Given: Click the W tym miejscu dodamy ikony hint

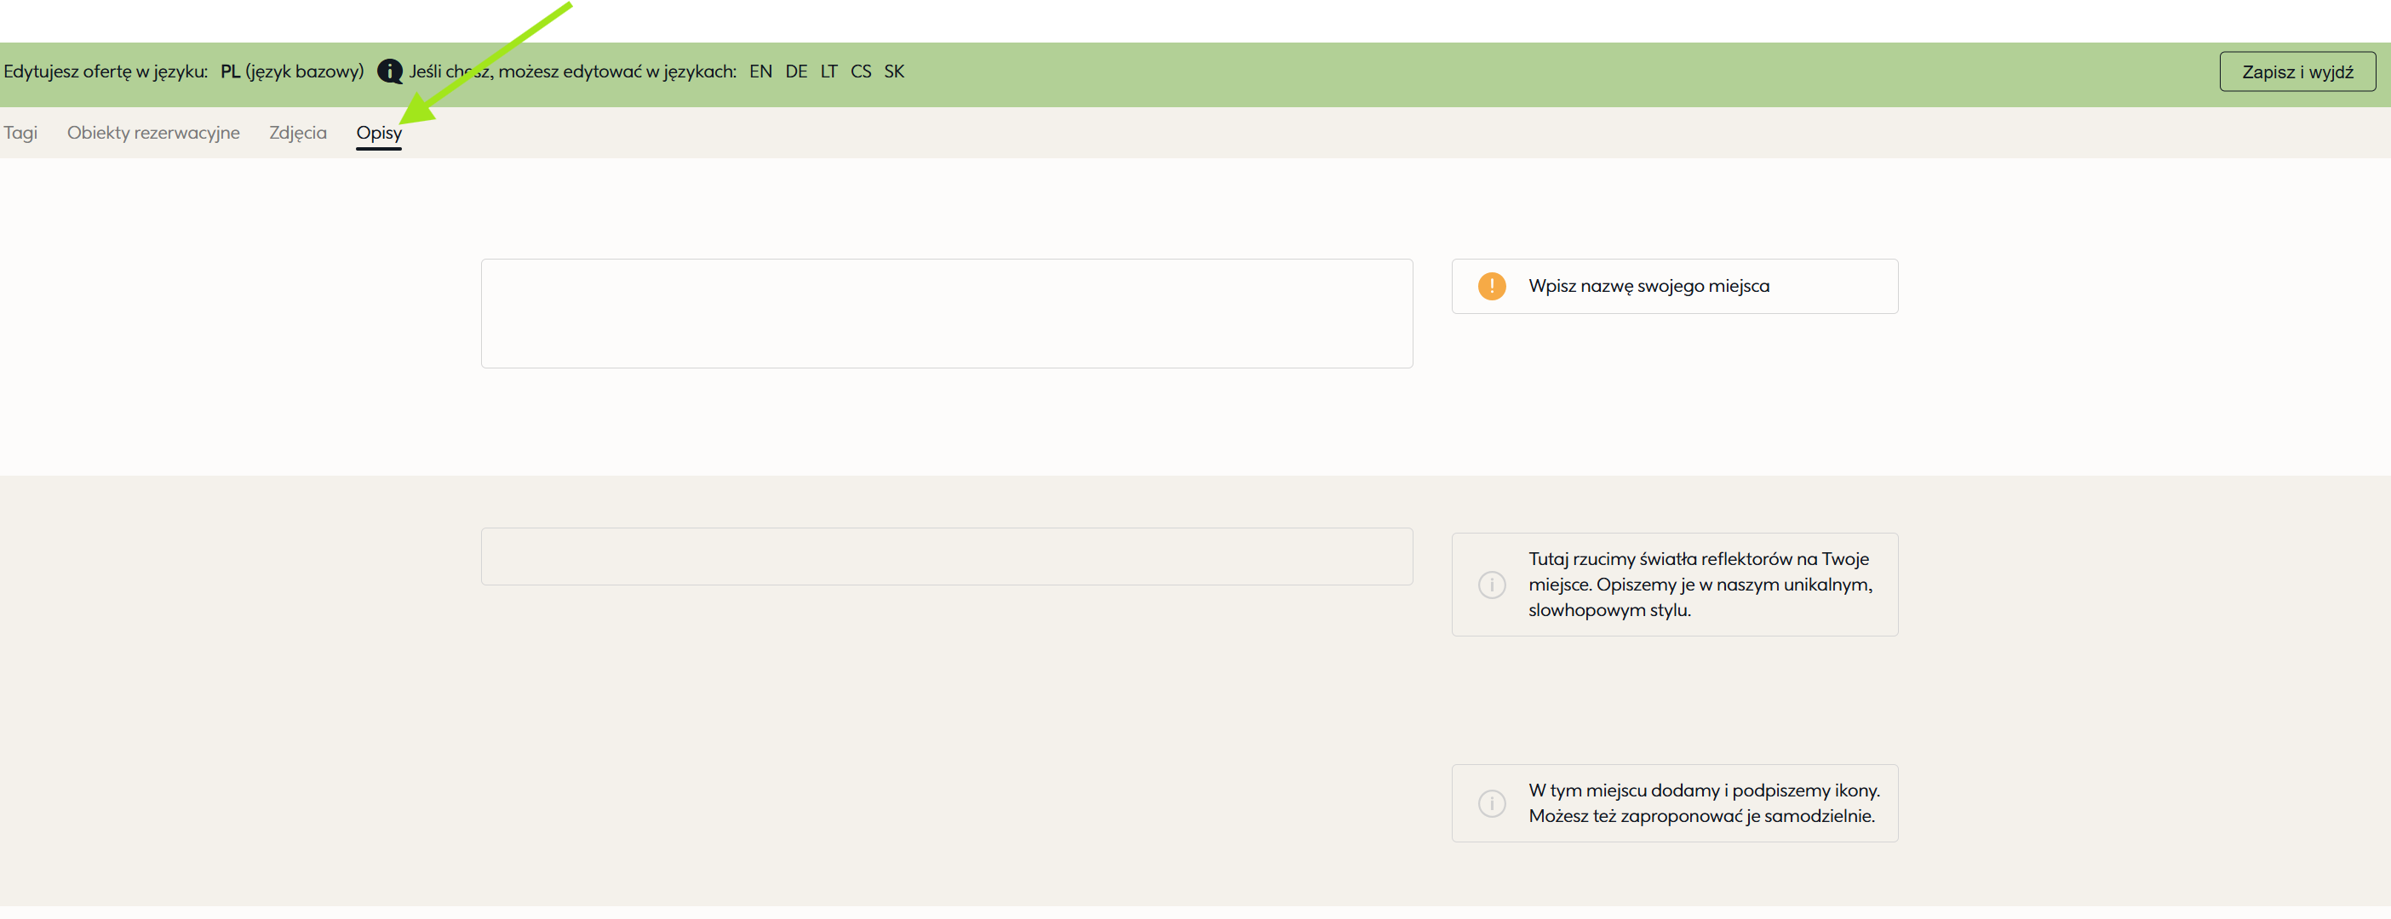Looking at the screenshot, I should (1703, 803).
